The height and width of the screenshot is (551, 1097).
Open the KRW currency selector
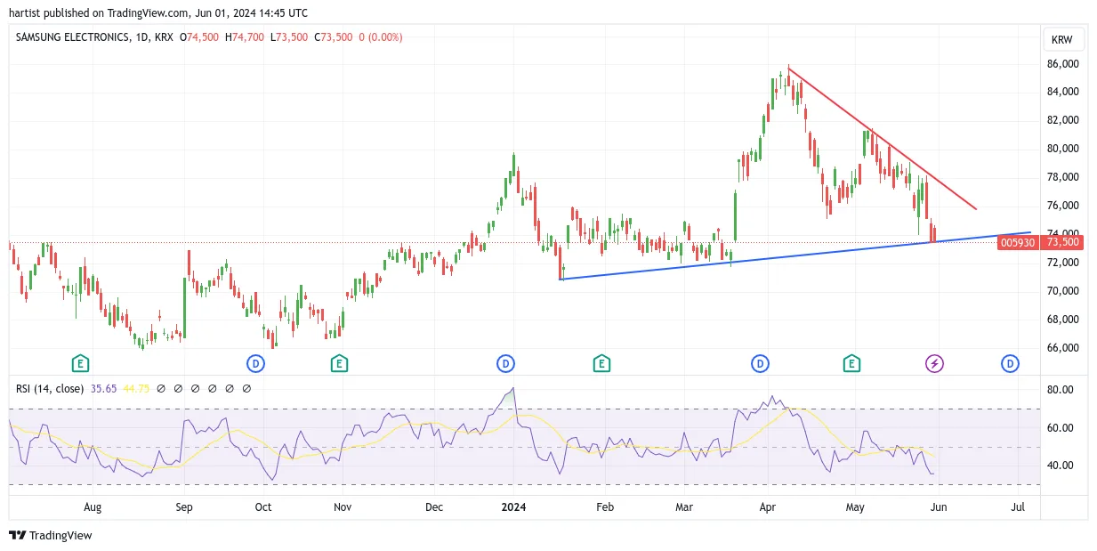click(1062, 40)
